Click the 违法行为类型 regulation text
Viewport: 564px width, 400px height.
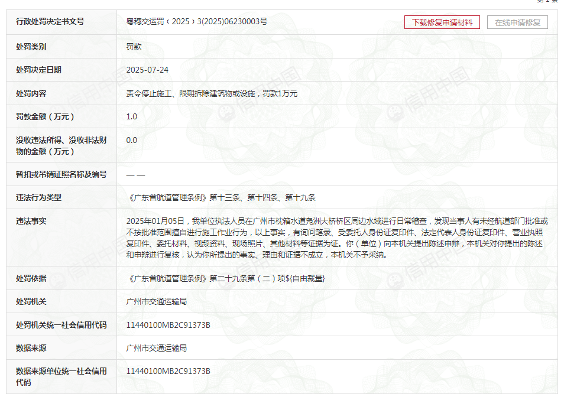click(221, 197)
